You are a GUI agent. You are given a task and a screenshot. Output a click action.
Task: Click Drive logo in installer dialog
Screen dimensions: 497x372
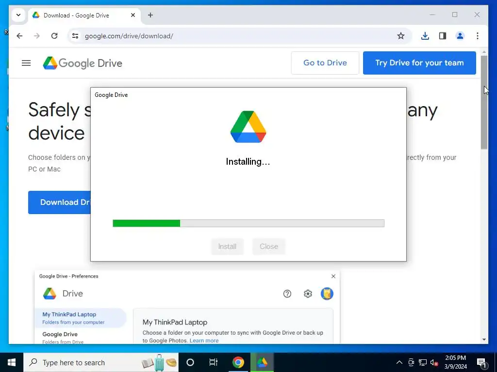coord(248,127)
